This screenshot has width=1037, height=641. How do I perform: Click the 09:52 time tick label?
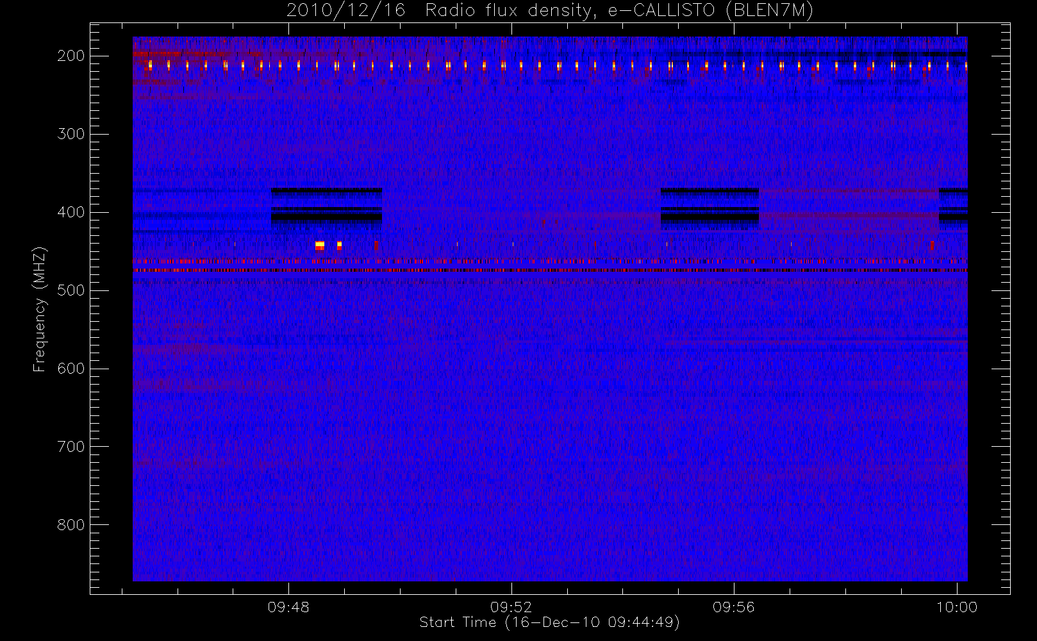click(511, 607)
